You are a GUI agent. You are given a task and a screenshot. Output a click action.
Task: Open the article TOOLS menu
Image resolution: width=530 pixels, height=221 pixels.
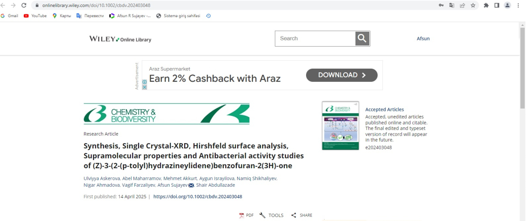271,215
